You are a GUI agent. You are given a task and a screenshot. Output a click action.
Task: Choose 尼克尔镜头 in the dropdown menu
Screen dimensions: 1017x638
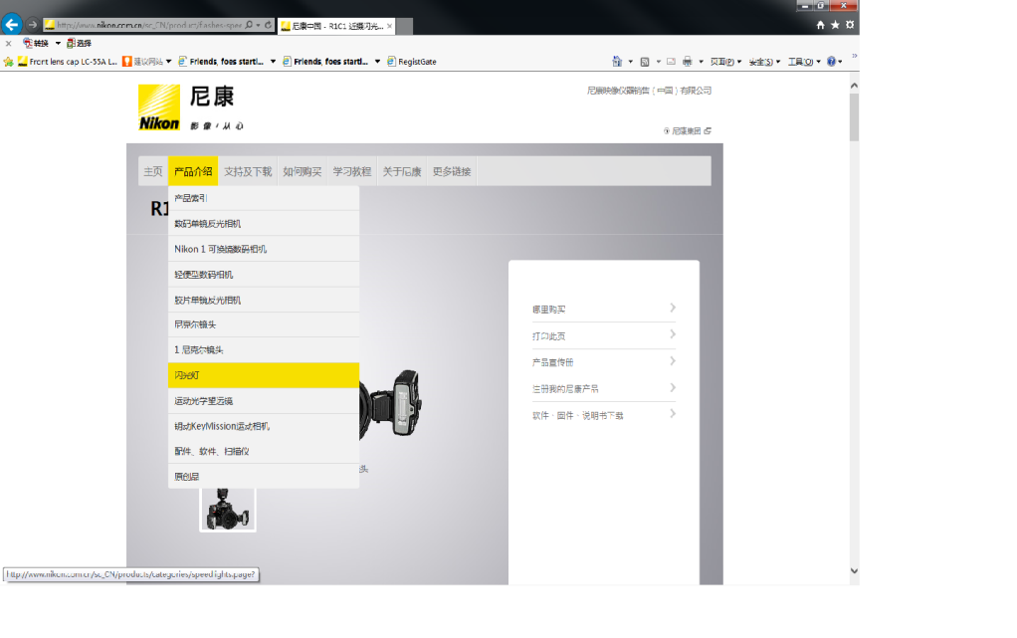click(264, 324)
